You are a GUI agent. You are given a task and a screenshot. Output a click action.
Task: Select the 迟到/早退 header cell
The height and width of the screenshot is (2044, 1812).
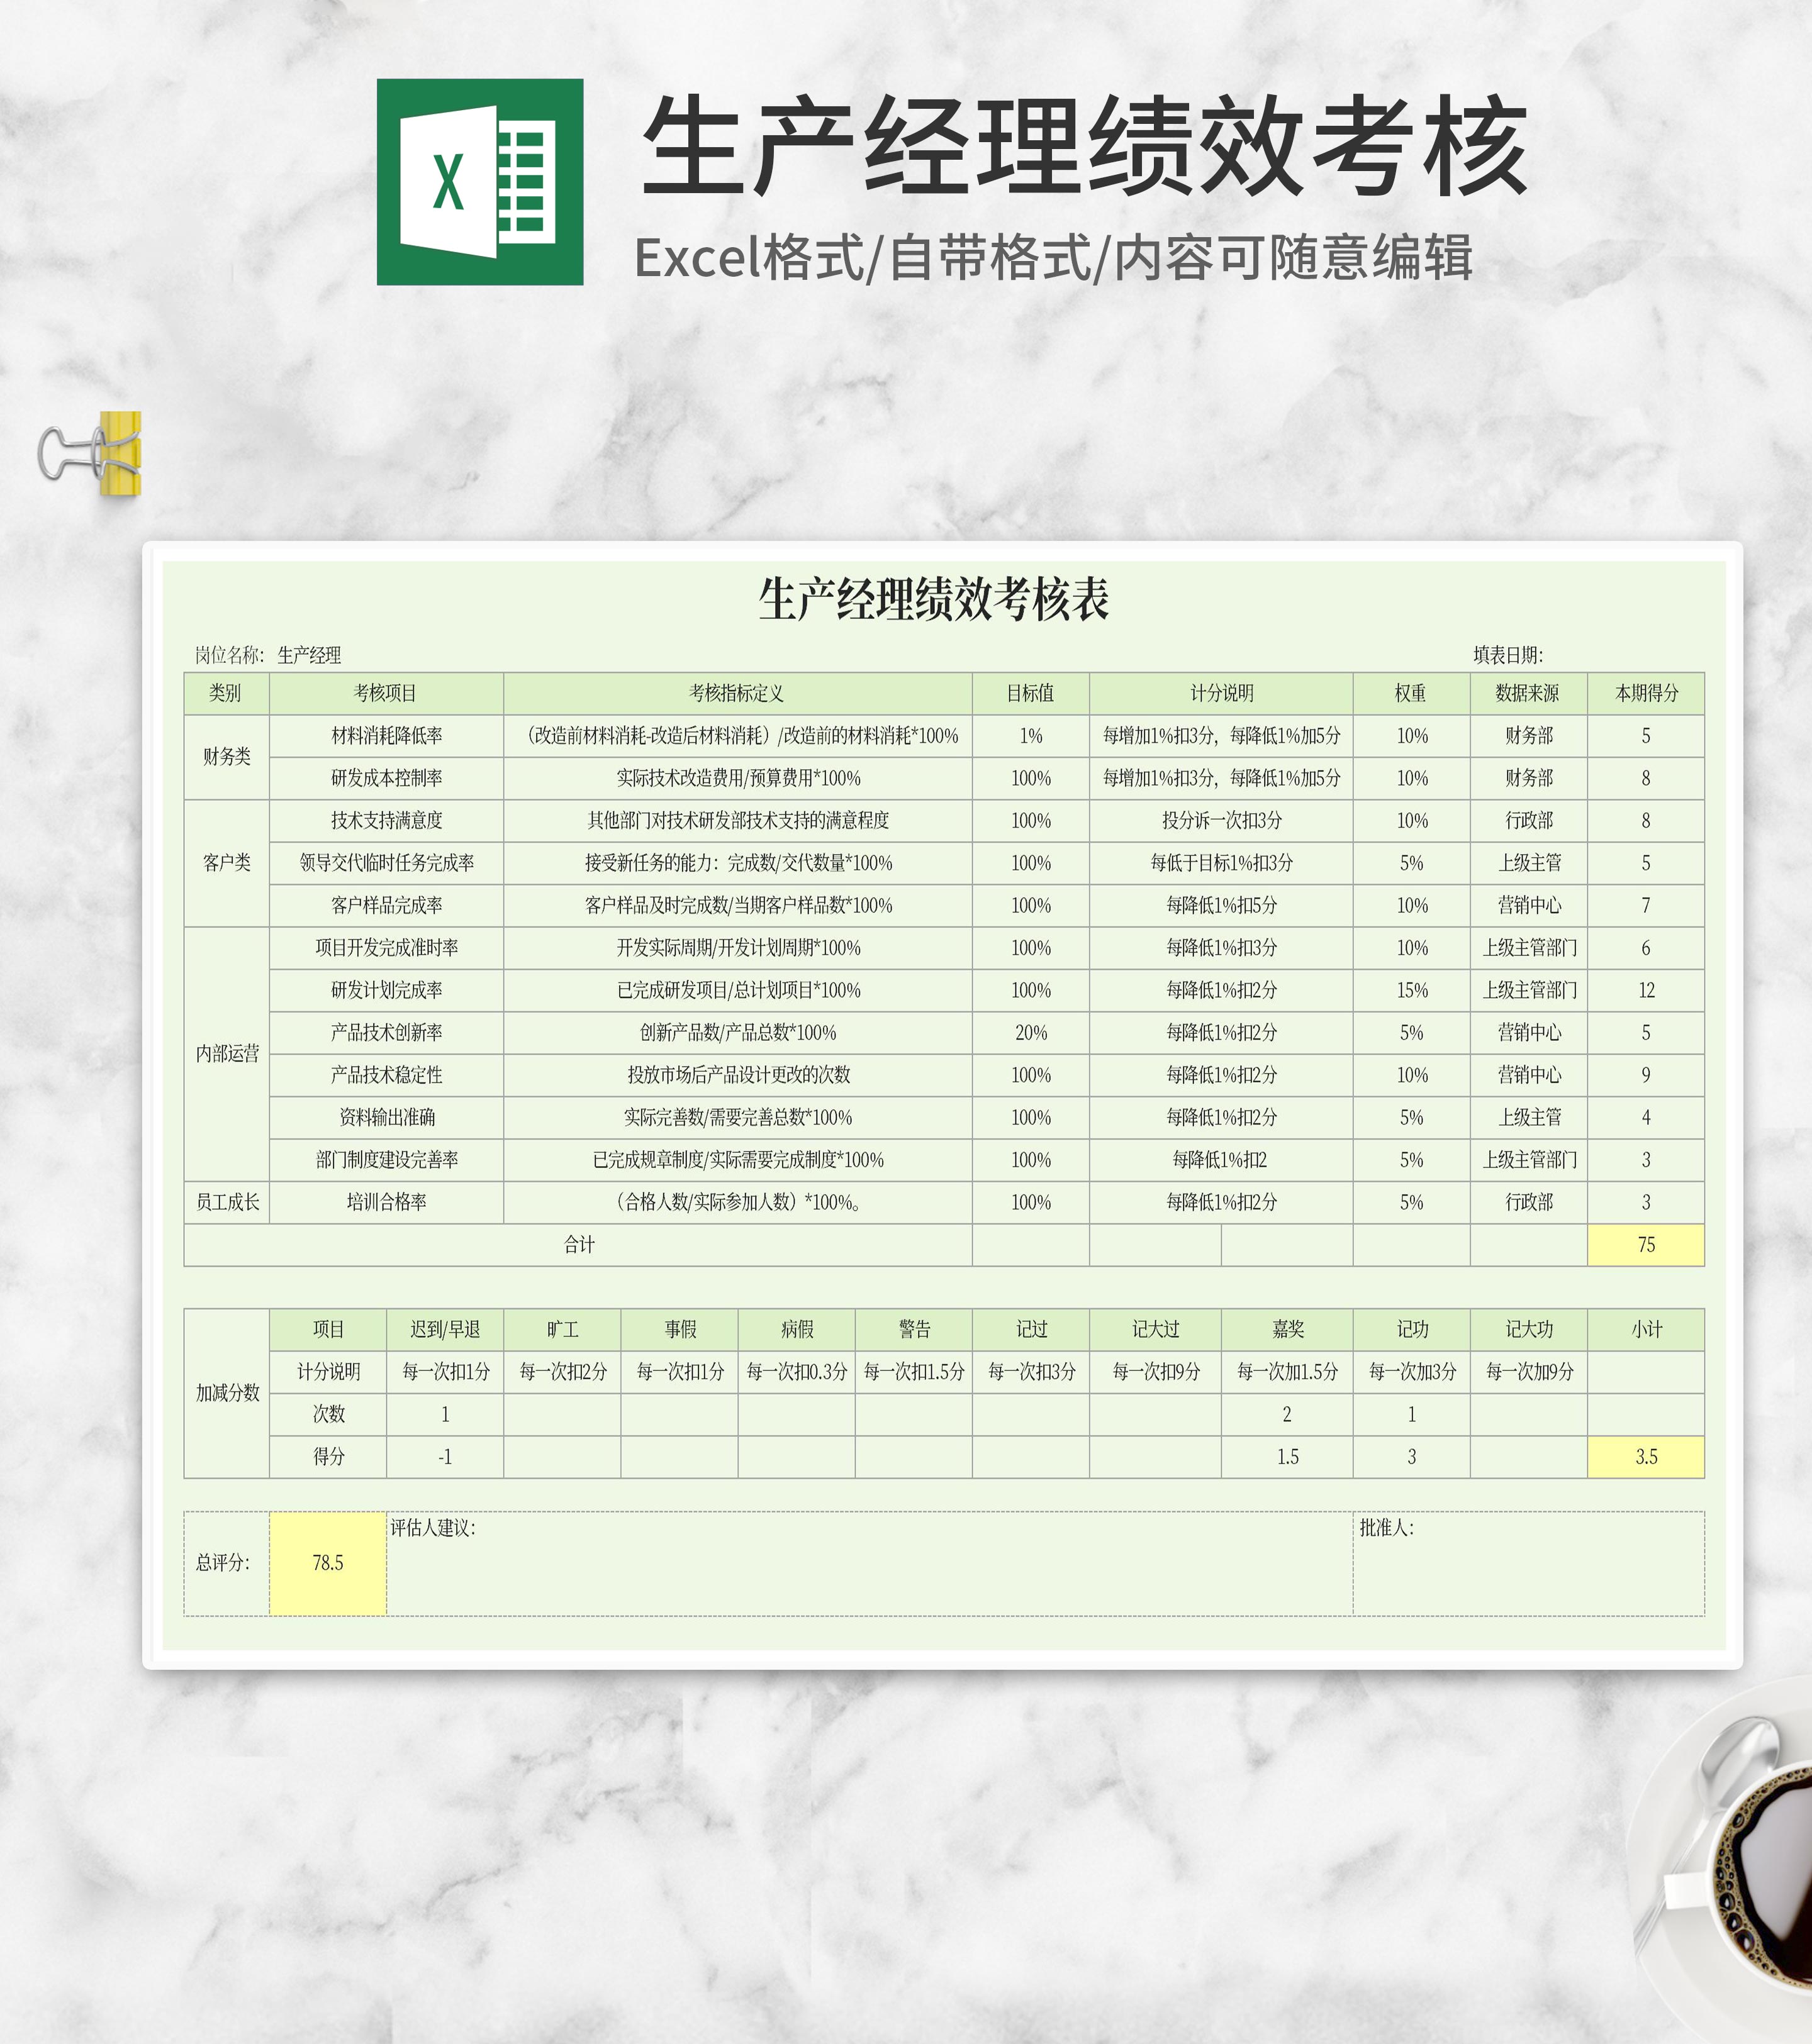(x=444, y=1329)
